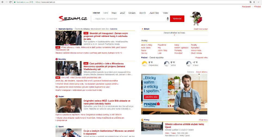
Task: Click the cloudy Večer weather icon
Action: 167,63
